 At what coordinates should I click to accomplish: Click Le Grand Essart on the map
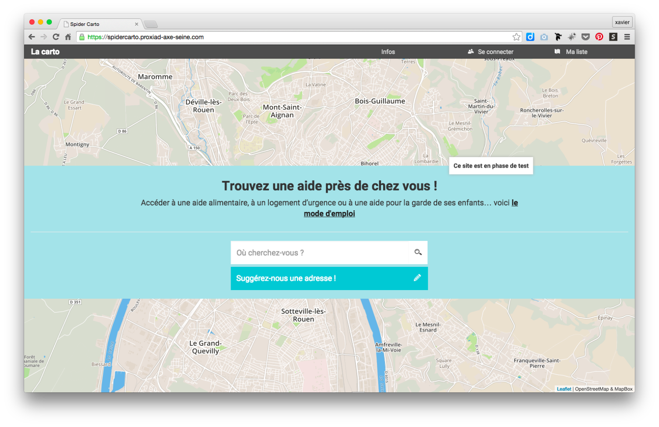click(x=74, y=105)
